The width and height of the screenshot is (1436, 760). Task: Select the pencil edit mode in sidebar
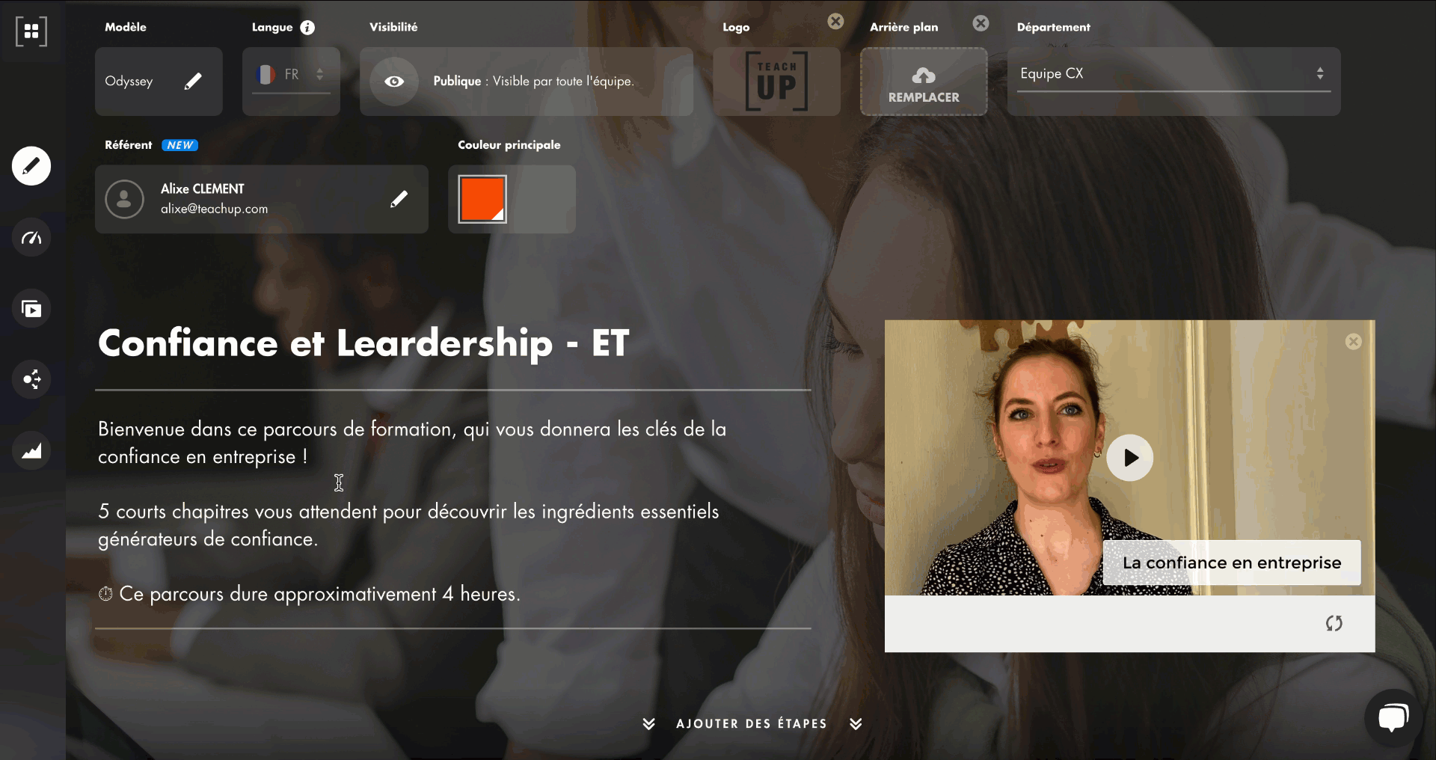[x=31, y=165]
